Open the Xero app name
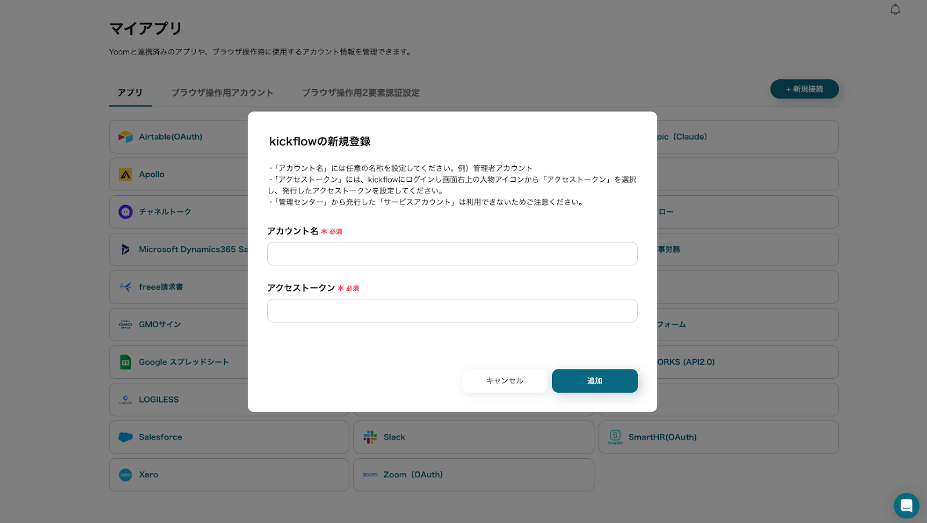The height and width of the screenshot is (523, 927). coord(148,475)
